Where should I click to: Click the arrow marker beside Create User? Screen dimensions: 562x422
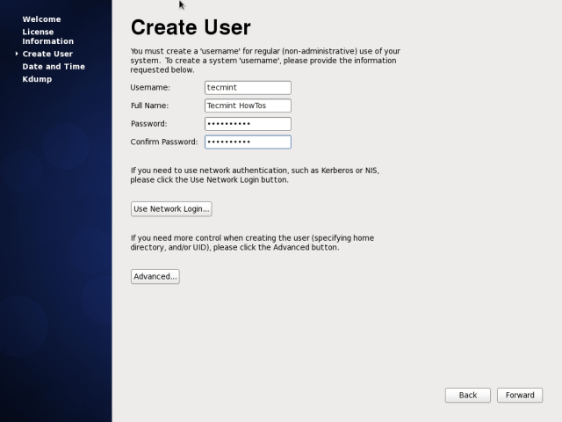point(17,54)
